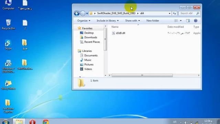220x124 pixels.
Task: Click the navigation pane scroll up arrow
Action: 106,26
